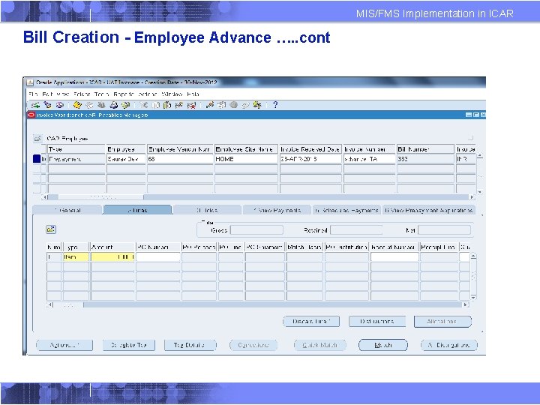540x405 pixels.
Task: Open the Help menu
Action: 193,94
